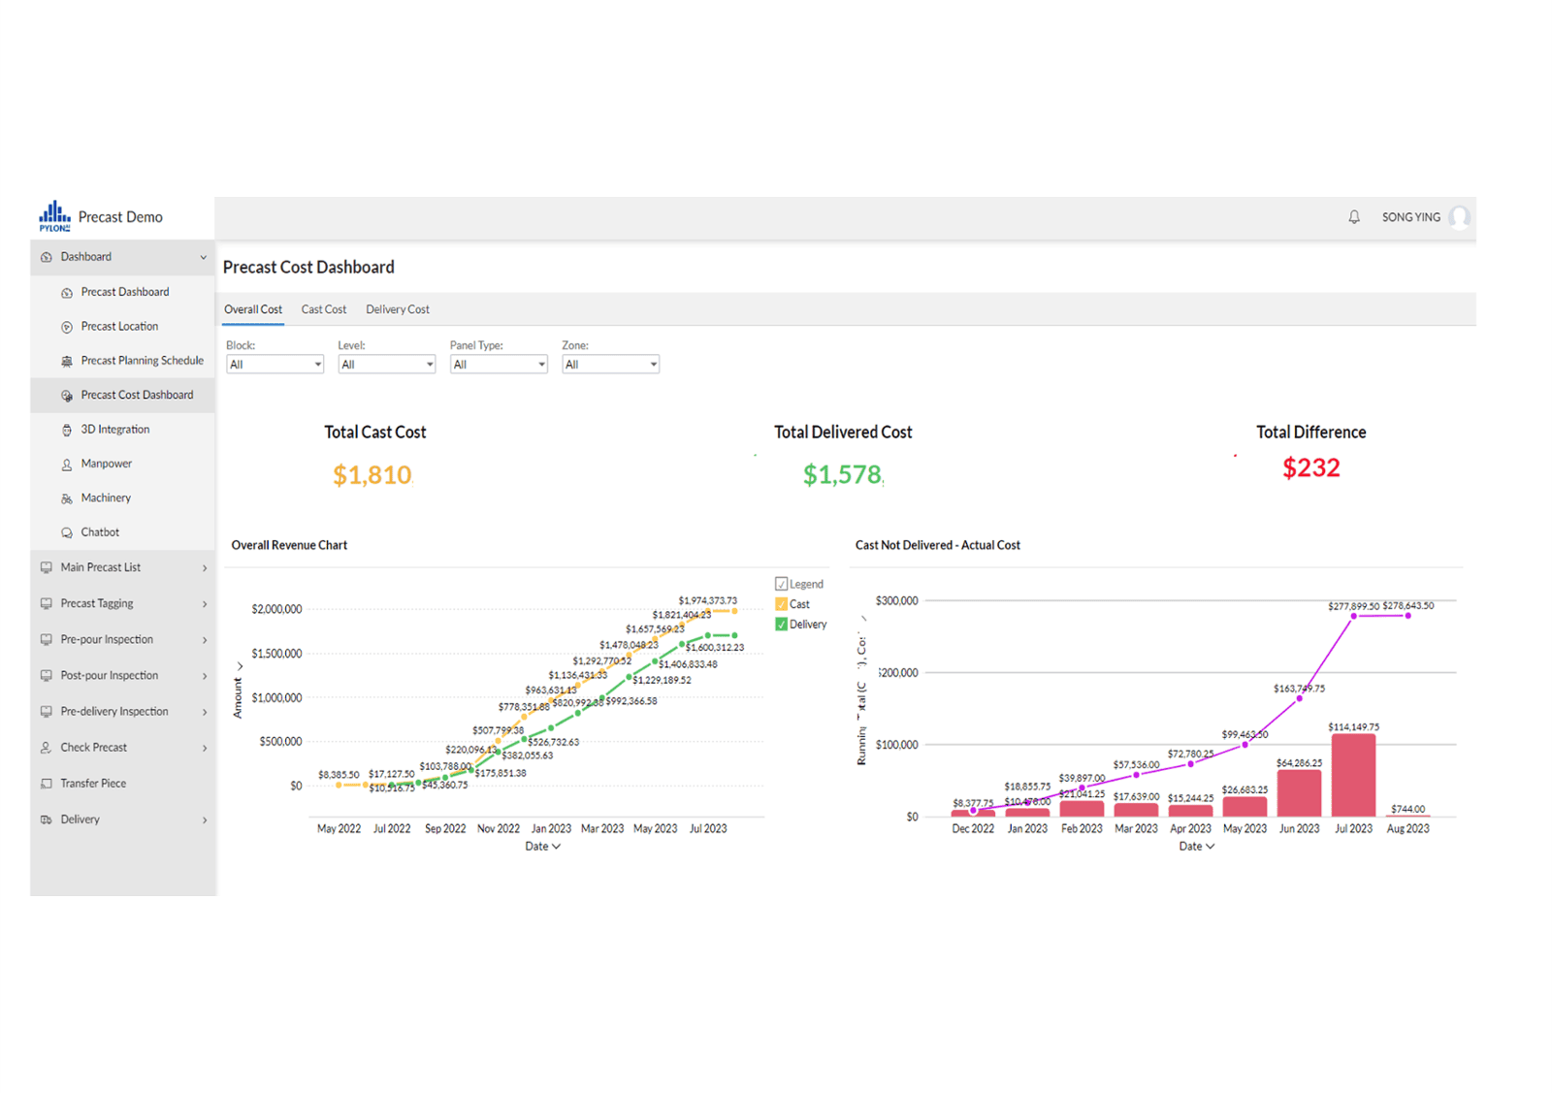Viewport: 1552px width, 1093px height.
Task: Click the Delivery truck icon
Action: 47,820
